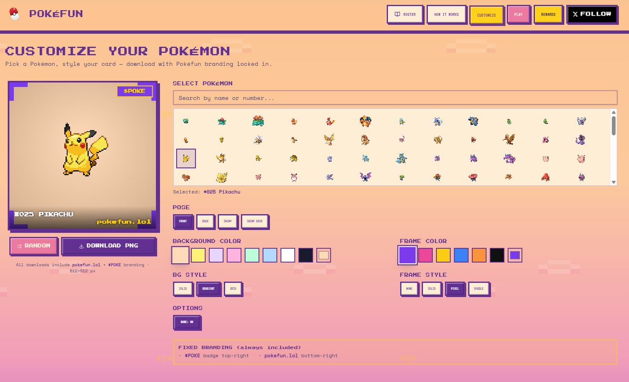629x382 pixels.
Task: Select the Nidoking sprite
Action: 509,158
